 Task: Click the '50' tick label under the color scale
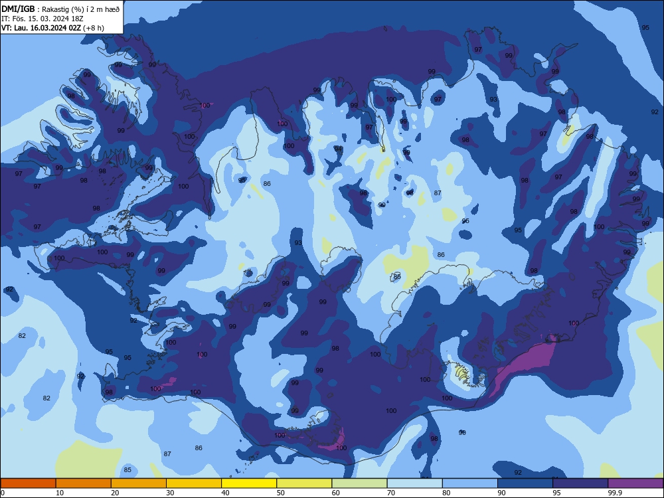pyautogui.click(x=281, y=493)
